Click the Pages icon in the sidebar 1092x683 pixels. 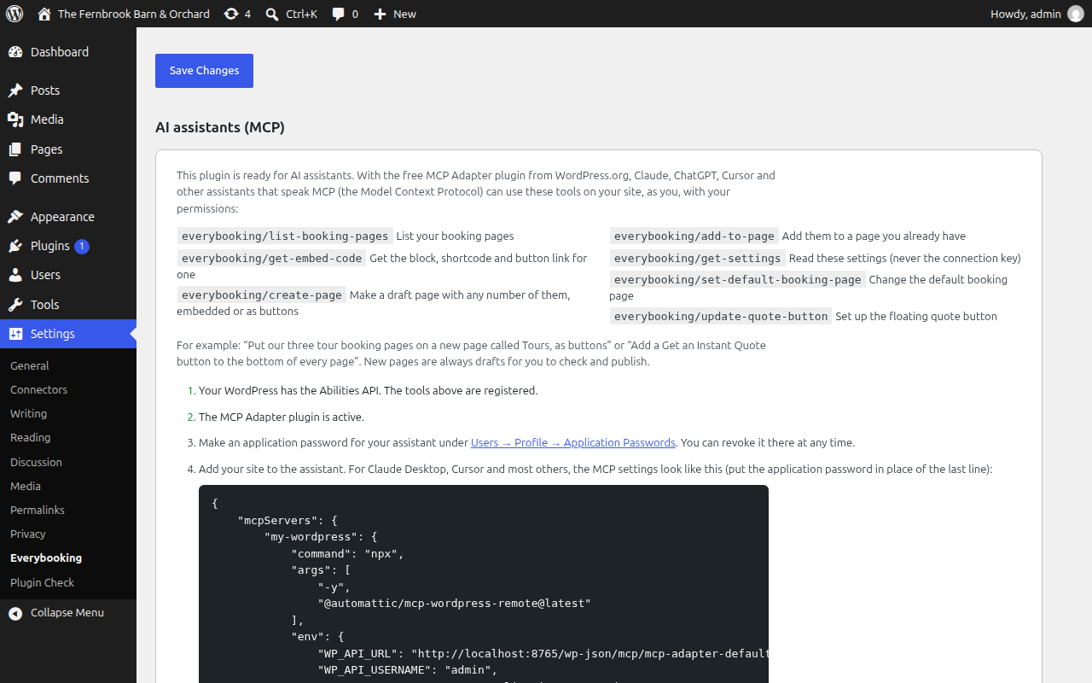[x=15, y=149]
